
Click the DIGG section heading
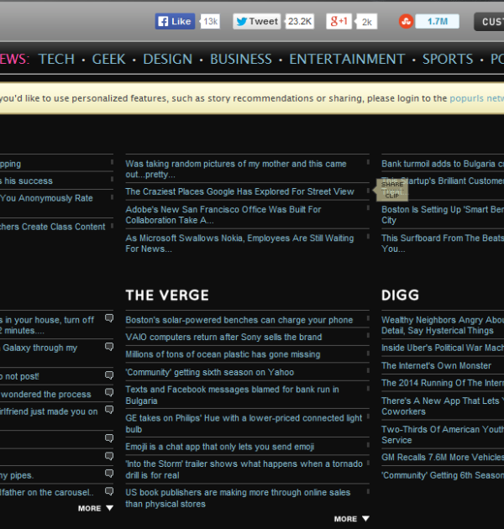click(400, 296)
